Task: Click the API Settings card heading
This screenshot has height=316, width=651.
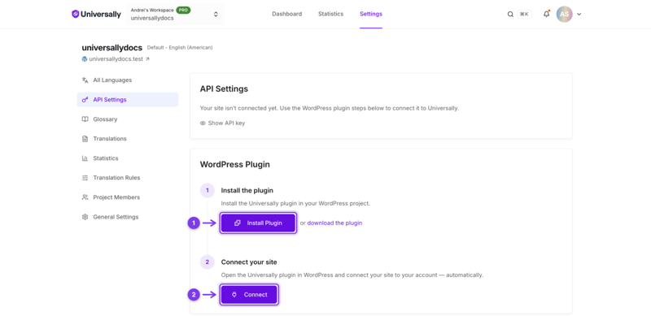Action: 225,89
